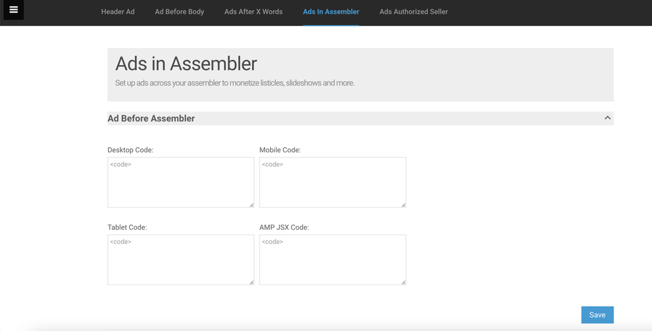652x331 pixels.
Task: Click the Desktop Code box resize handle
Action: (251, 205)
